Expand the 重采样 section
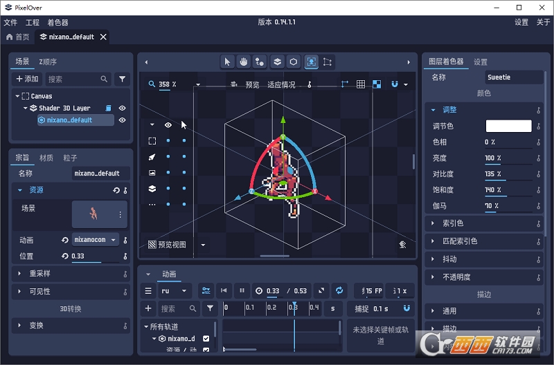Screen dimensions: 554x365 pyautogui.click(x=19, y=274)
